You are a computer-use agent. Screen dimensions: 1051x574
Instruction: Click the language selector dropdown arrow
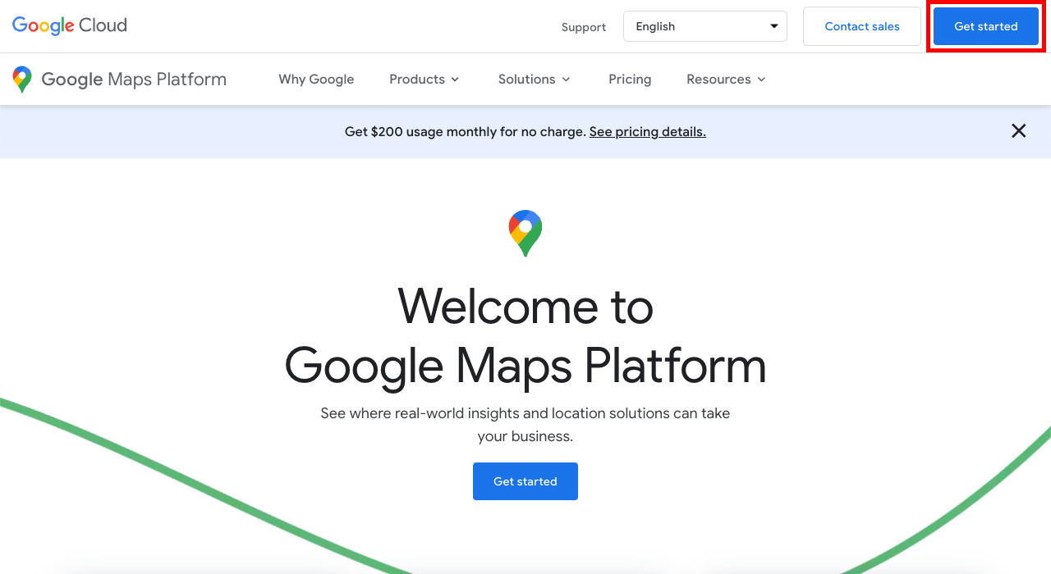point(773,26)
